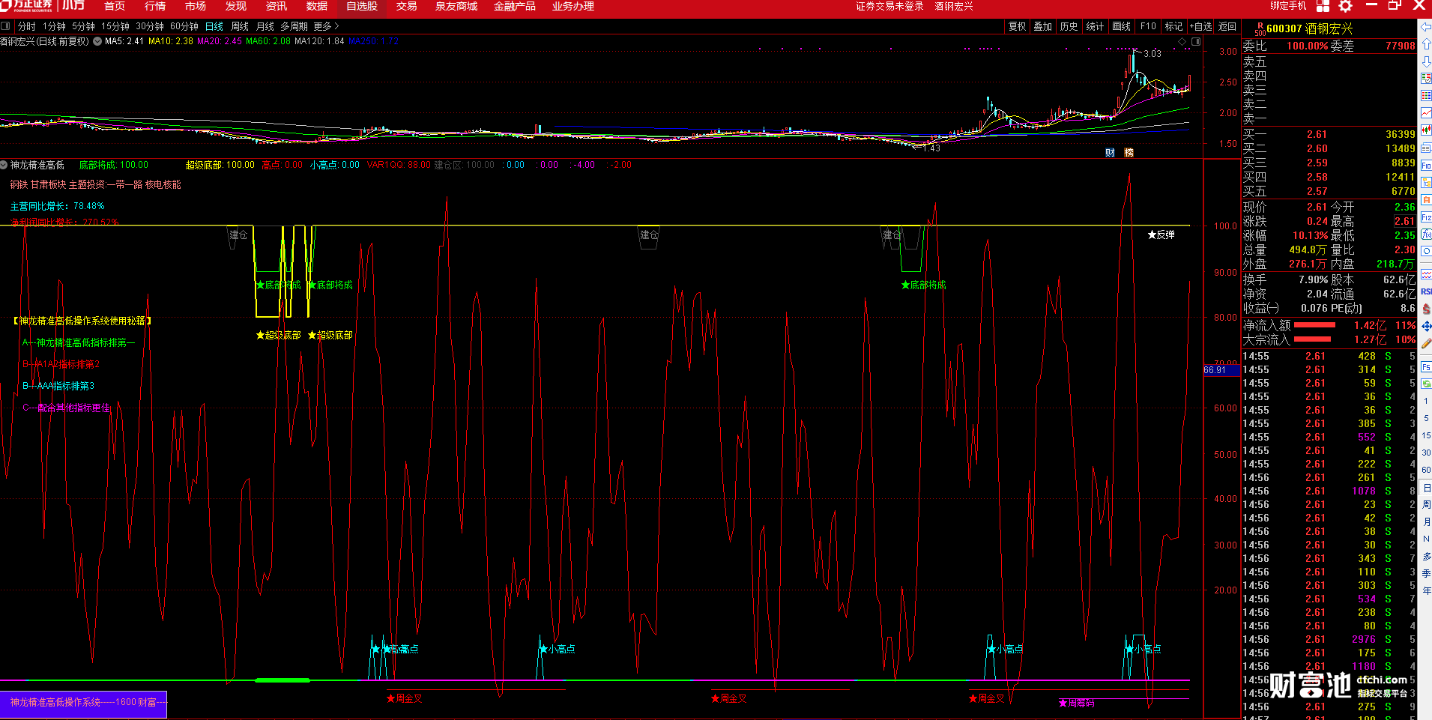Click the up arrow icon in right strip
The width and height of the screenshot is (1432, 720).
point(1425,44)
